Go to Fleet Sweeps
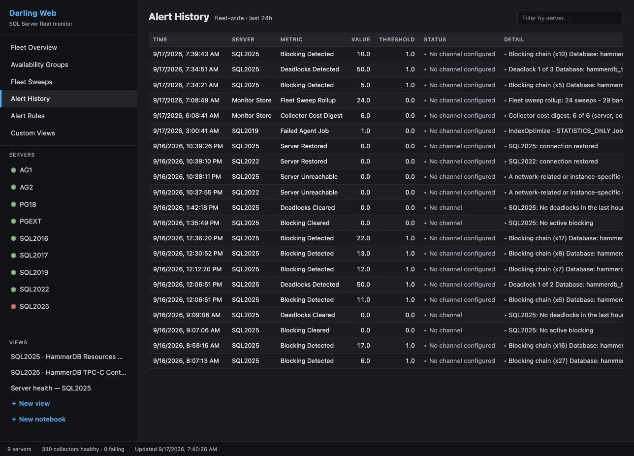The height and width of the screenshot is (456, 634). (68, 82)
